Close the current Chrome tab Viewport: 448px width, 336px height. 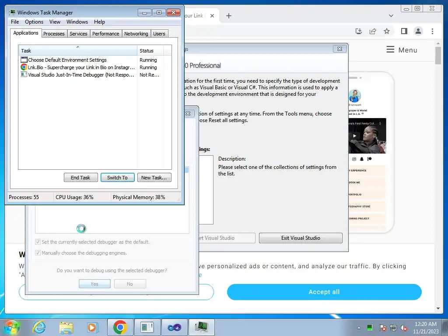pyautogui.click(x=212, y=16)
